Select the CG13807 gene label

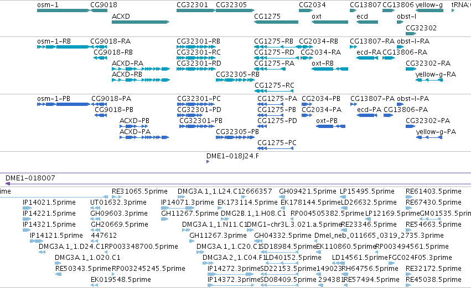365,5
